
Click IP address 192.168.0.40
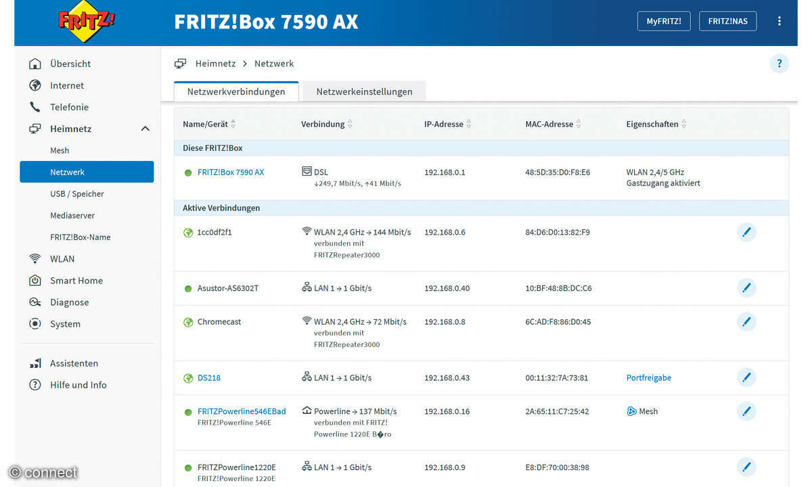[447, 288]
